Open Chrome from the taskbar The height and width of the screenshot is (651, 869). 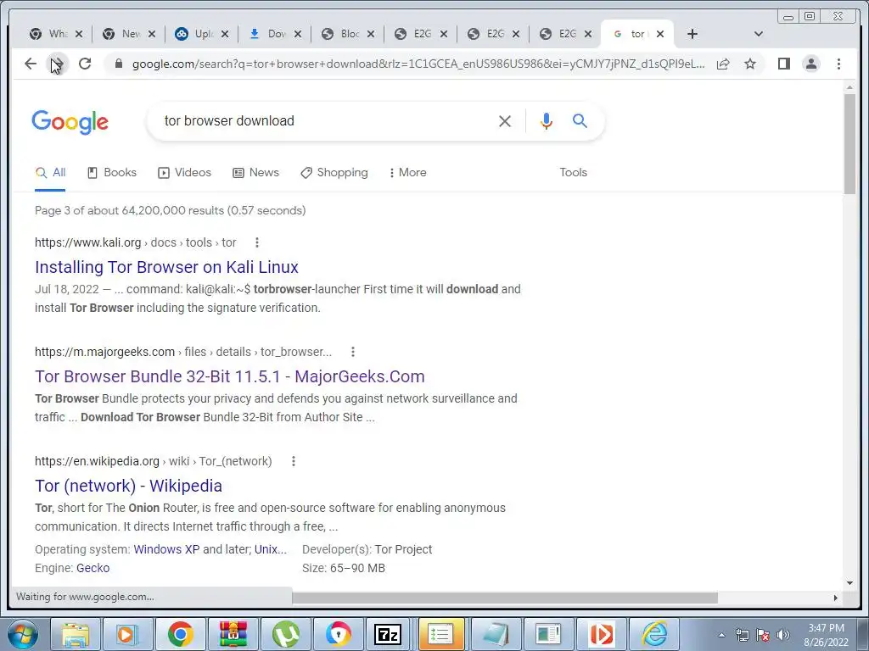coord(180,634)
